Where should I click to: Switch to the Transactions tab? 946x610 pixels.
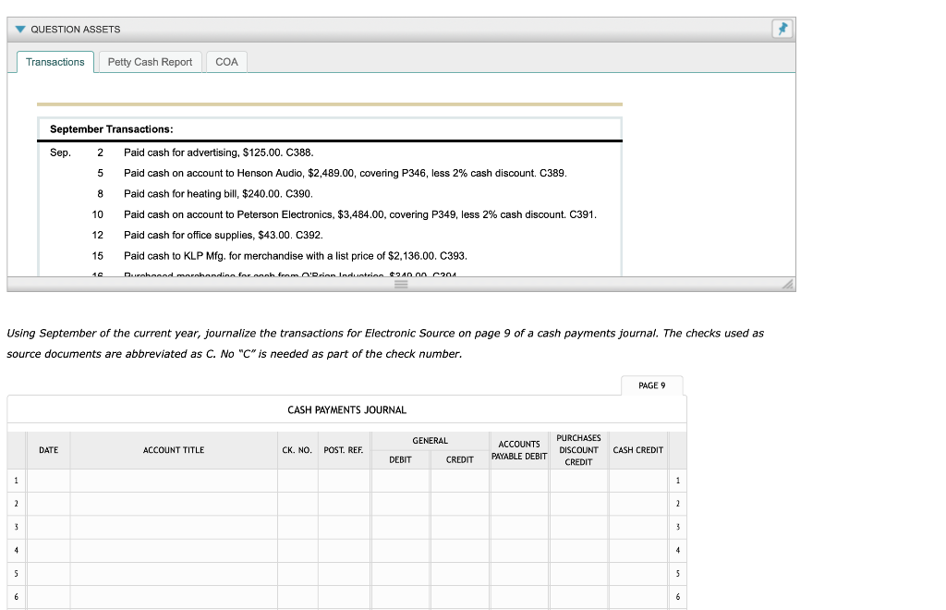(55, 62)
